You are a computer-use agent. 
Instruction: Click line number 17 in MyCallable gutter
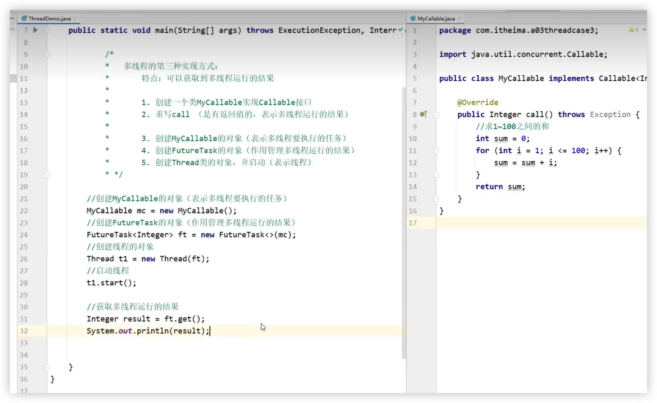coord(413,223)
